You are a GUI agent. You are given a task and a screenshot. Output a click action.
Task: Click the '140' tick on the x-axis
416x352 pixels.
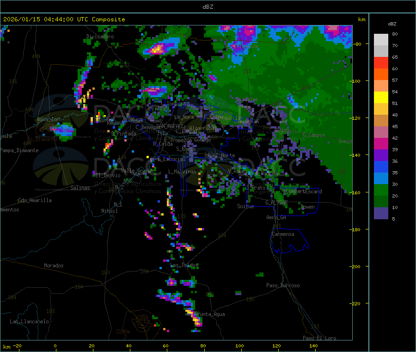(x=313, y=346)
